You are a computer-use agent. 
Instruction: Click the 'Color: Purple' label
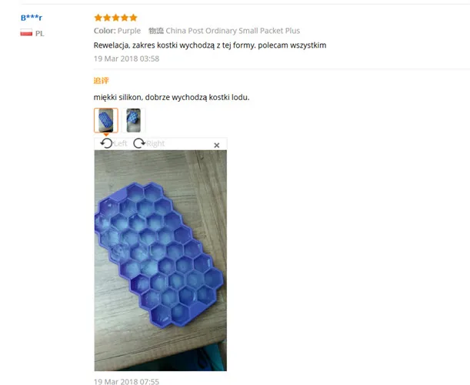coord(117,31)
